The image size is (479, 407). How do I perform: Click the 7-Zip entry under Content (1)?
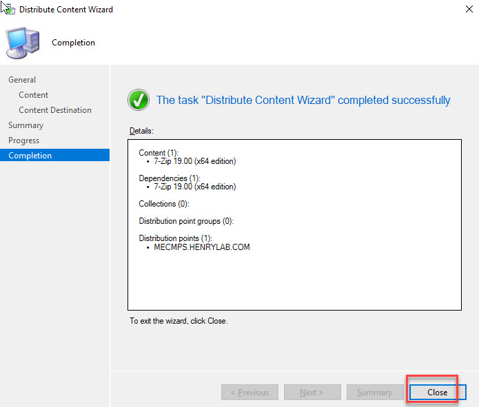coord(195,161)
